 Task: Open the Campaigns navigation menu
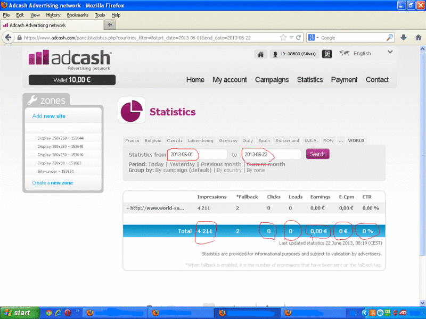coord(272,80)
